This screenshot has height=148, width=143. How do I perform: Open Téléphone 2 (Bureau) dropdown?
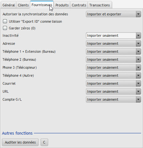click(x=113, y=59)
